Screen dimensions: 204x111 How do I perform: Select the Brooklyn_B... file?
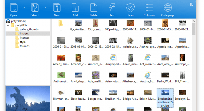182,95
